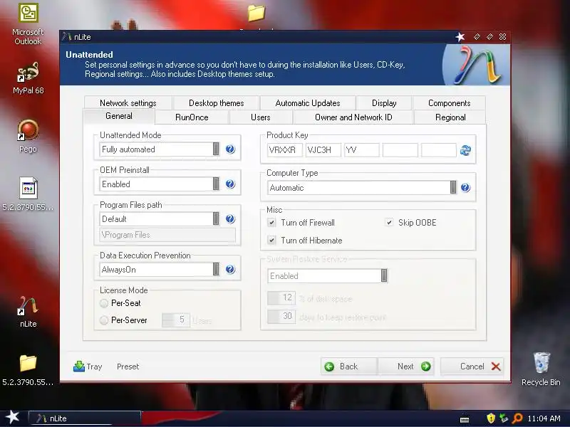Switch to the Regional tab

pos(450,117)
